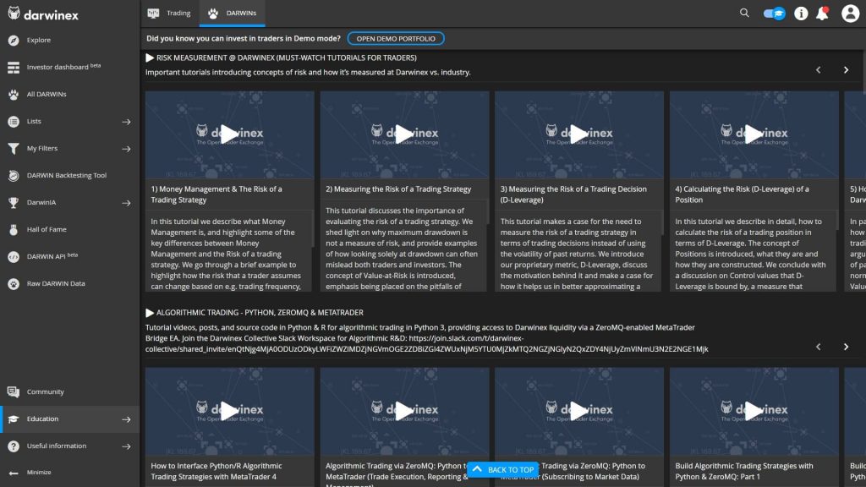Switch to Trading tab

point(169,14)
